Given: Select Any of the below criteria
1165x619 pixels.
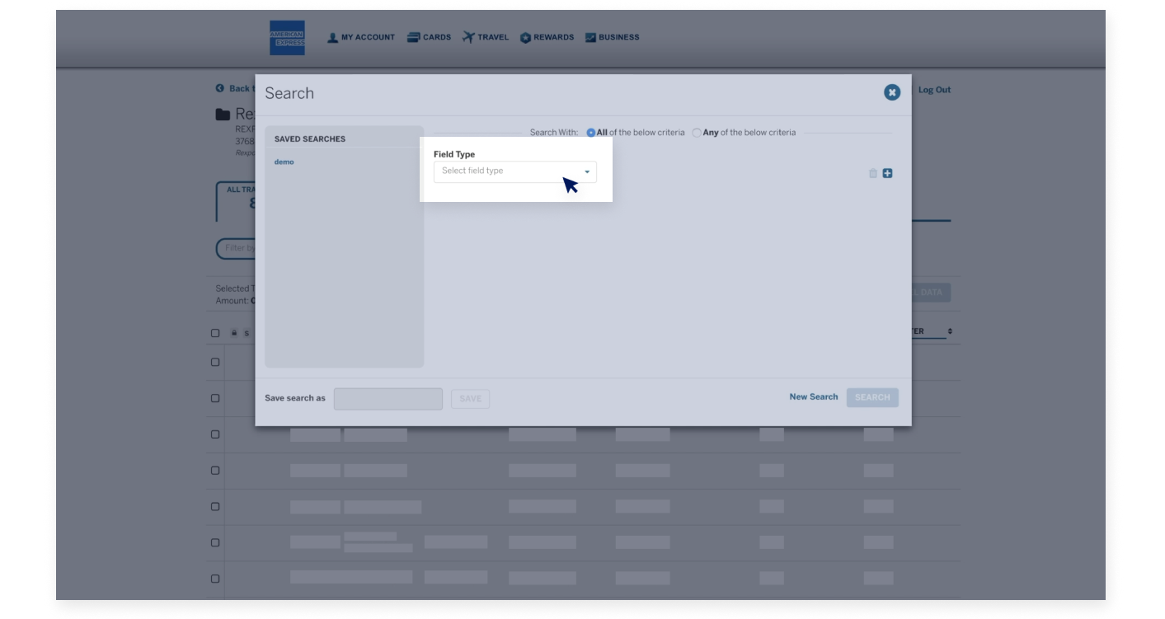Looking at the screenshot, I should pyautogui.click(x=695, y=132).
